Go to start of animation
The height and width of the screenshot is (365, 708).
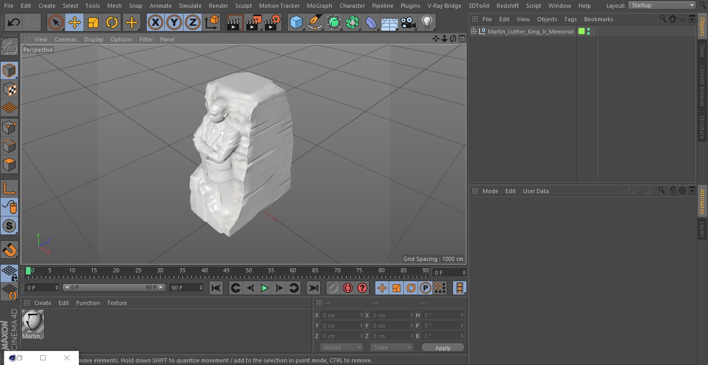(x=216, y=288)
